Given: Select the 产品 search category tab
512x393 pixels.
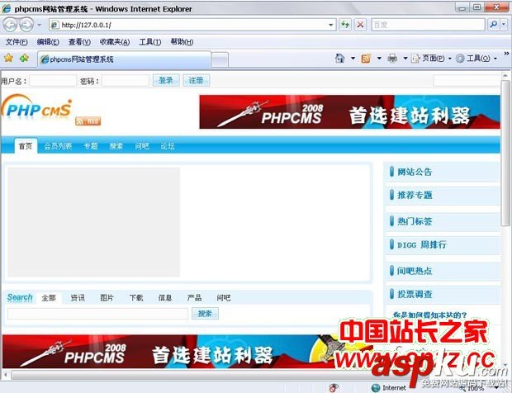Looking at the screenshot, I should click(x=194, y=298).
